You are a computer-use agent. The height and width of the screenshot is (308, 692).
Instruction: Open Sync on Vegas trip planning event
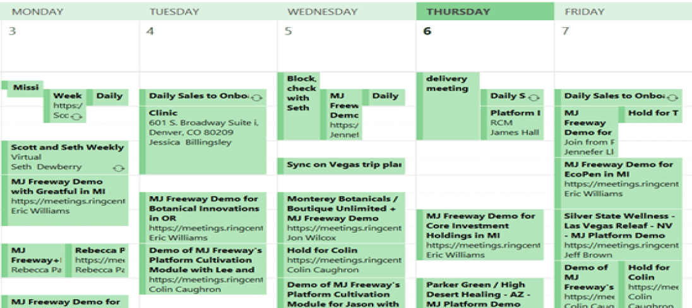tap(341, 166)
